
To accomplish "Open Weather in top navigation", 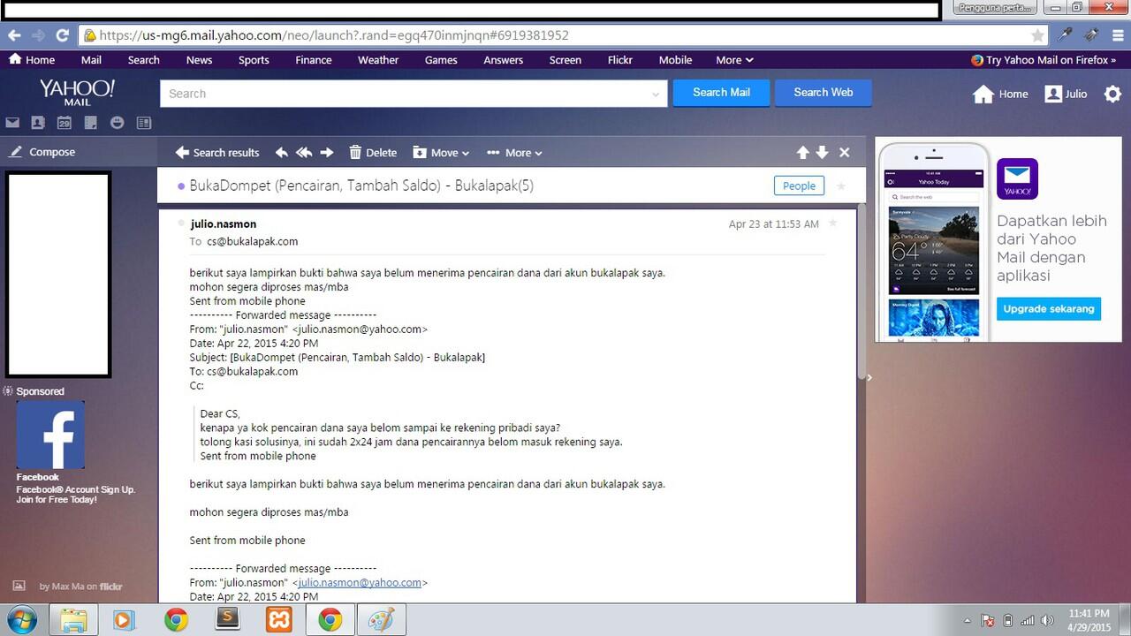I will click(x=378, y=60).
